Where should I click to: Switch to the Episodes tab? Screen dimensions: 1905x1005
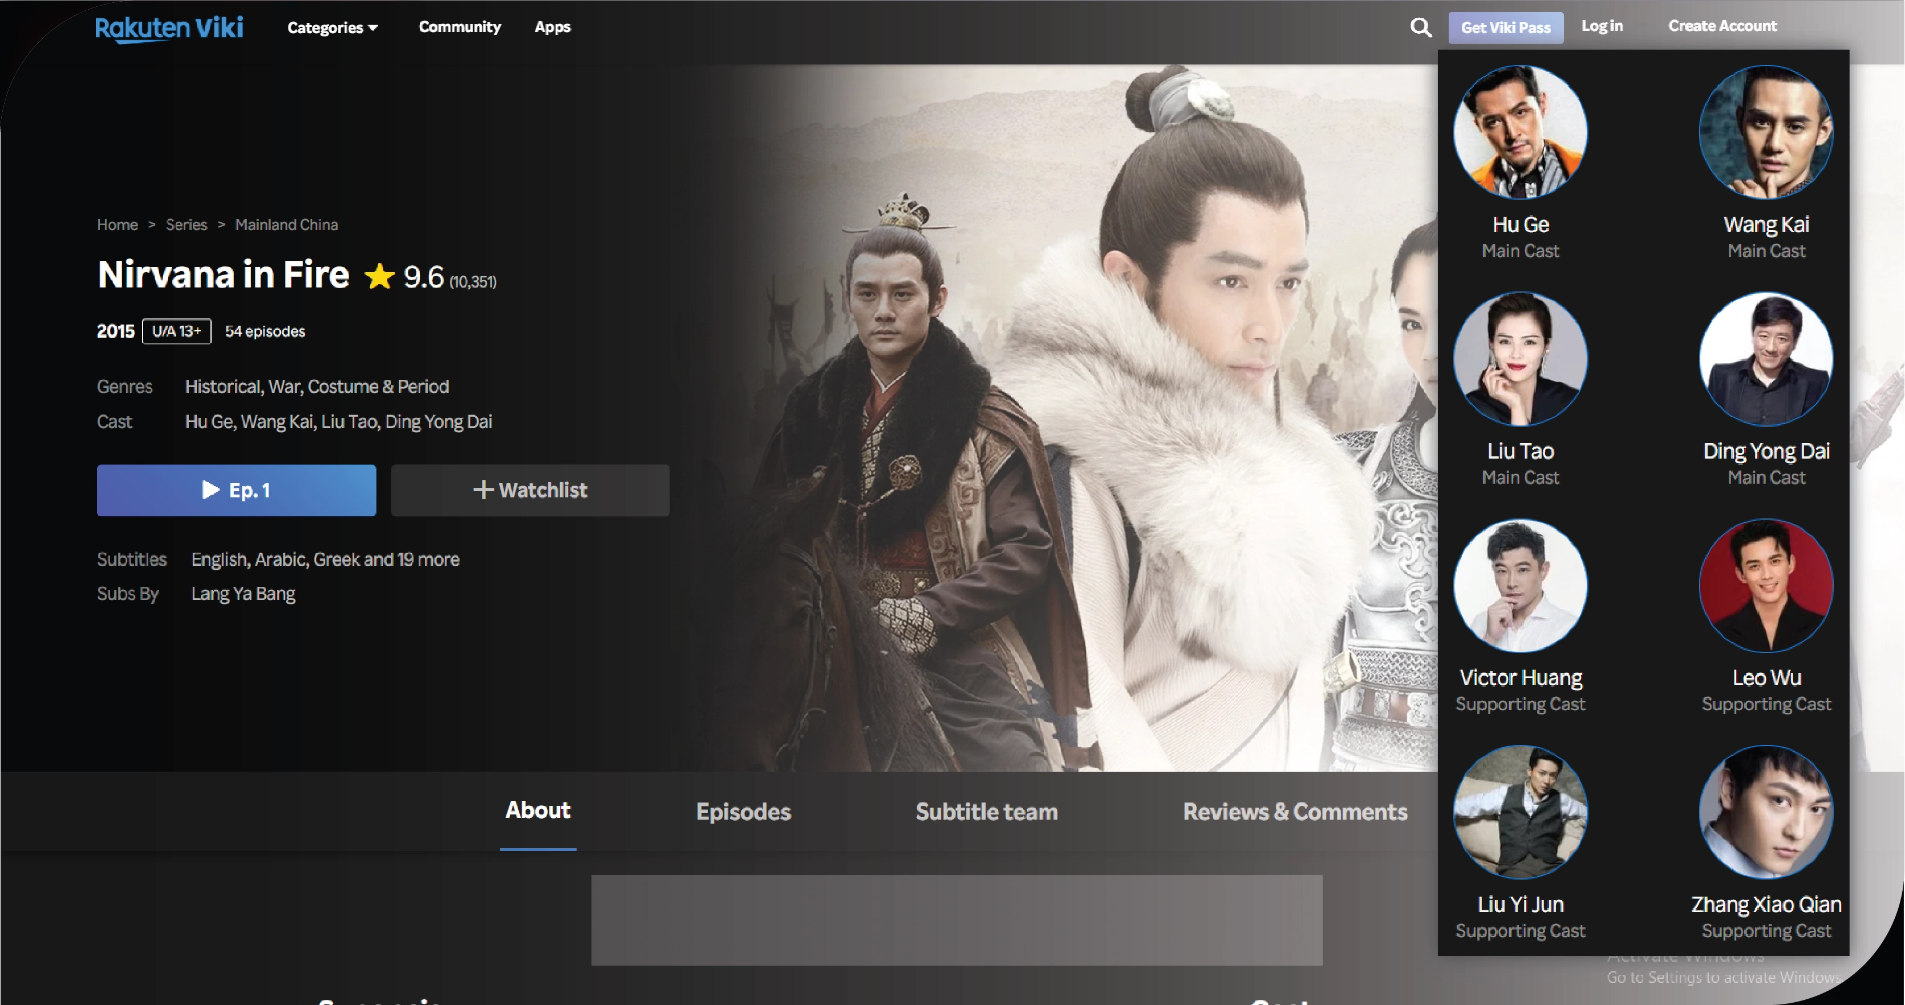point(743,811)
